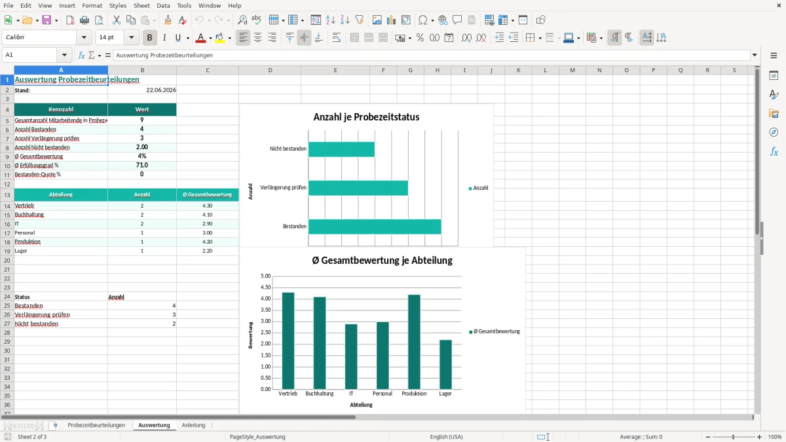The height and width of the screenshot is (442, 786).
Task: Open Font Name dropdown Calibri
Action: tap(84, 38)
